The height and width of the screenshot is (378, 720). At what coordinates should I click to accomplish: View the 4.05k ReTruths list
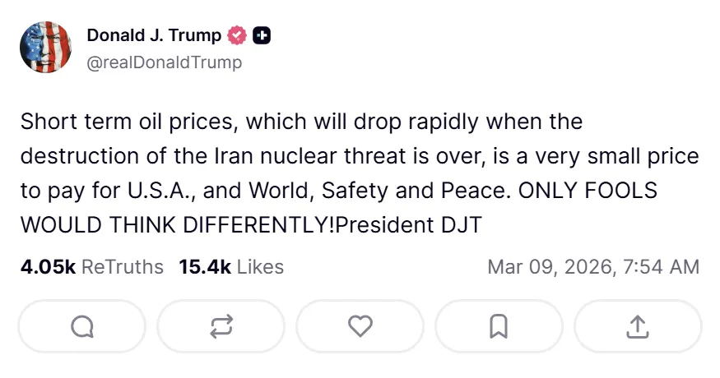91,267
